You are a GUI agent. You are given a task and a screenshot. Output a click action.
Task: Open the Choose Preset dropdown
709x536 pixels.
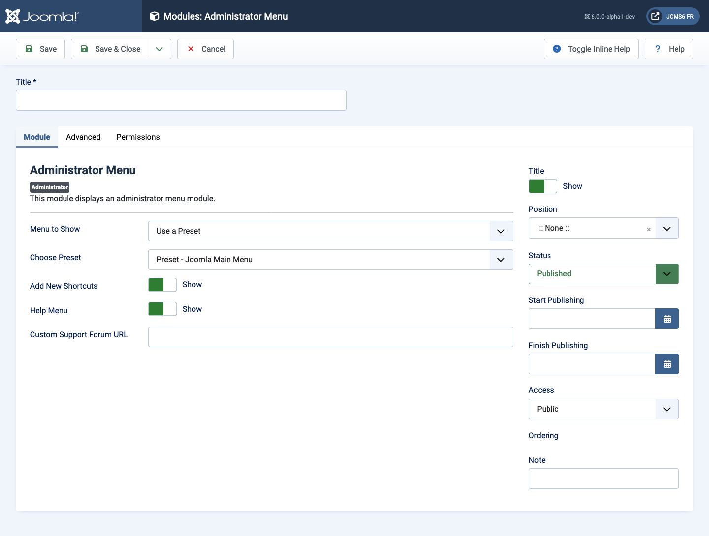click(330, 260)
